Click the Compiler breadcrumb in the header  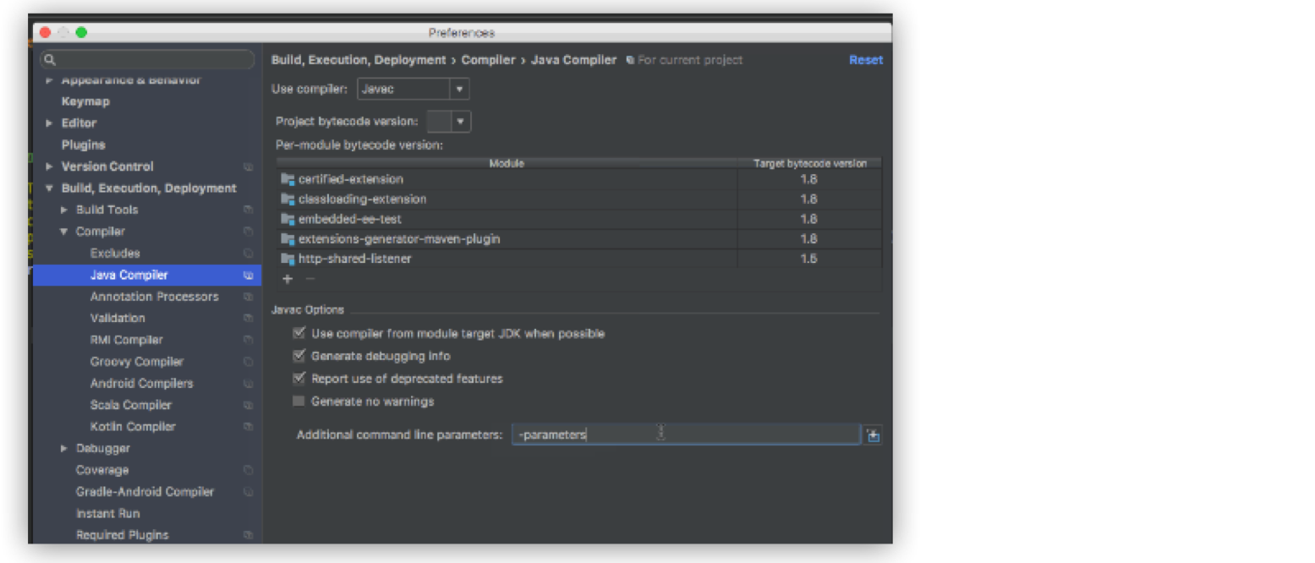point(489,59)
